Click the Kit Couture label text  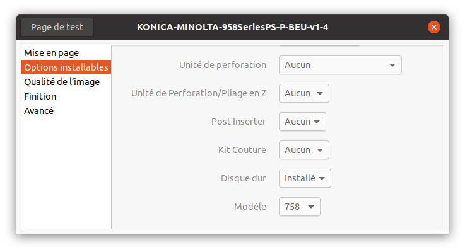(x=242, y=150)
